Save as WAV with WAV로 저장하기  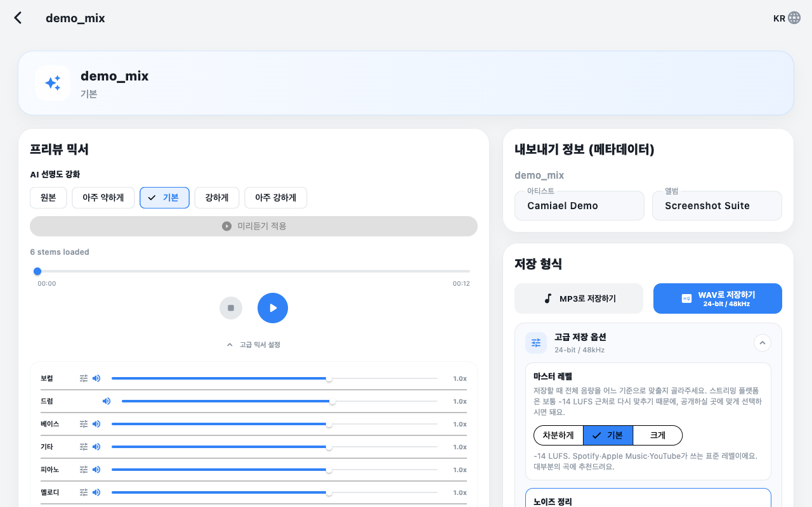pyautogui.click(x=717, y=298)
